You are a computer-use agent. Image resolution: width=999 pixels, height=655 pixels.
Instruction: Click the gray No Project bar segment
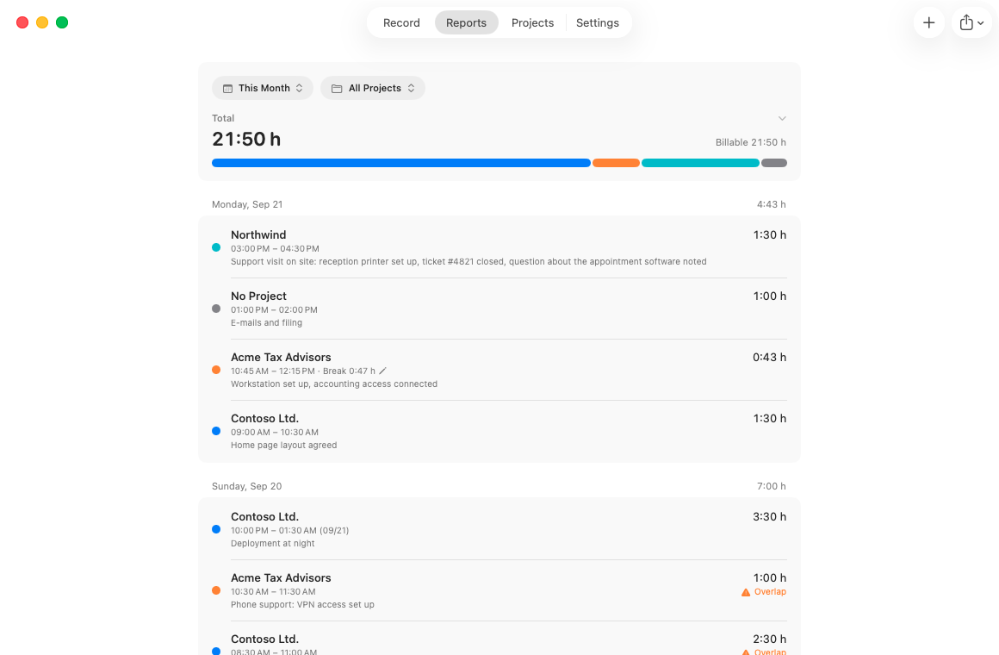click(x=774, y=163)
